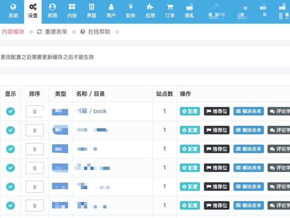
Task: Open the 财务 menu
Action: click(x=130, y=11)
